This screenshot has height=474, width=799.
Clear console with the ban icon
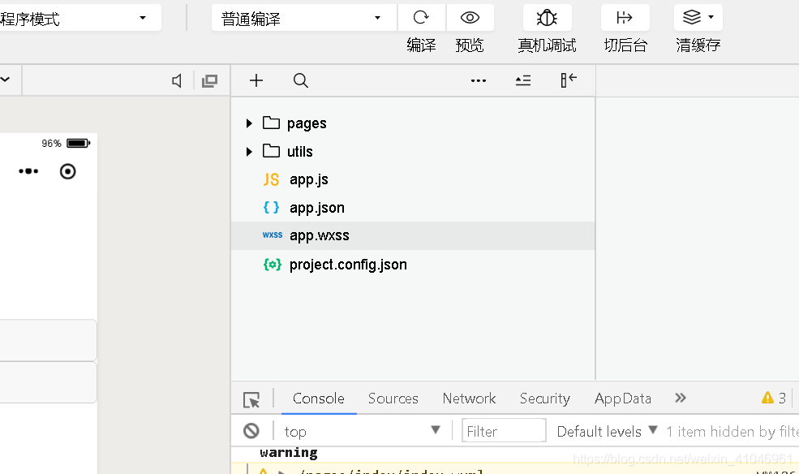click(x=251, y=431)
